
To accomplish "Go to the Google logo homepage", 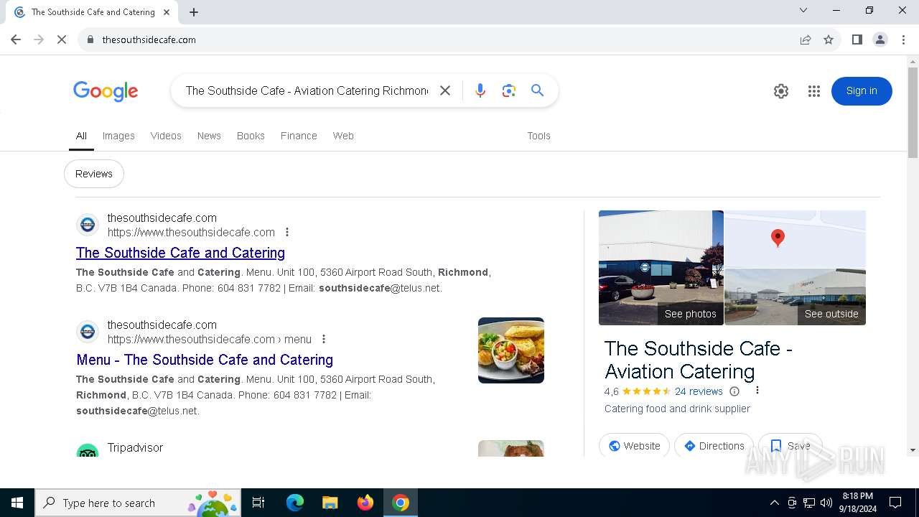I will 106,91.
